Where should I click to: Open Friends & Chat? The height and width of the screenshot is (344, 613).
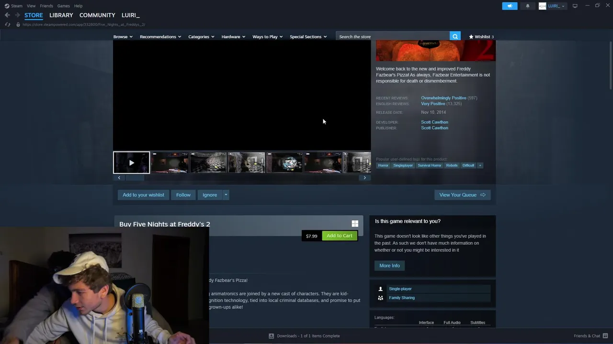coord(591,336)
